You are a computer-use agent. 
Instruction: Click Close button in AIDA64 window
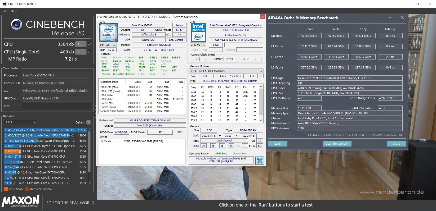click(396, 144)
